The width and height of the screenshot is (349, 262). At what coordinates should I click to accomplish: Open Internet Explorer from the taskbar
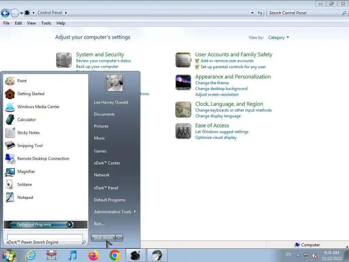(30, 255)
